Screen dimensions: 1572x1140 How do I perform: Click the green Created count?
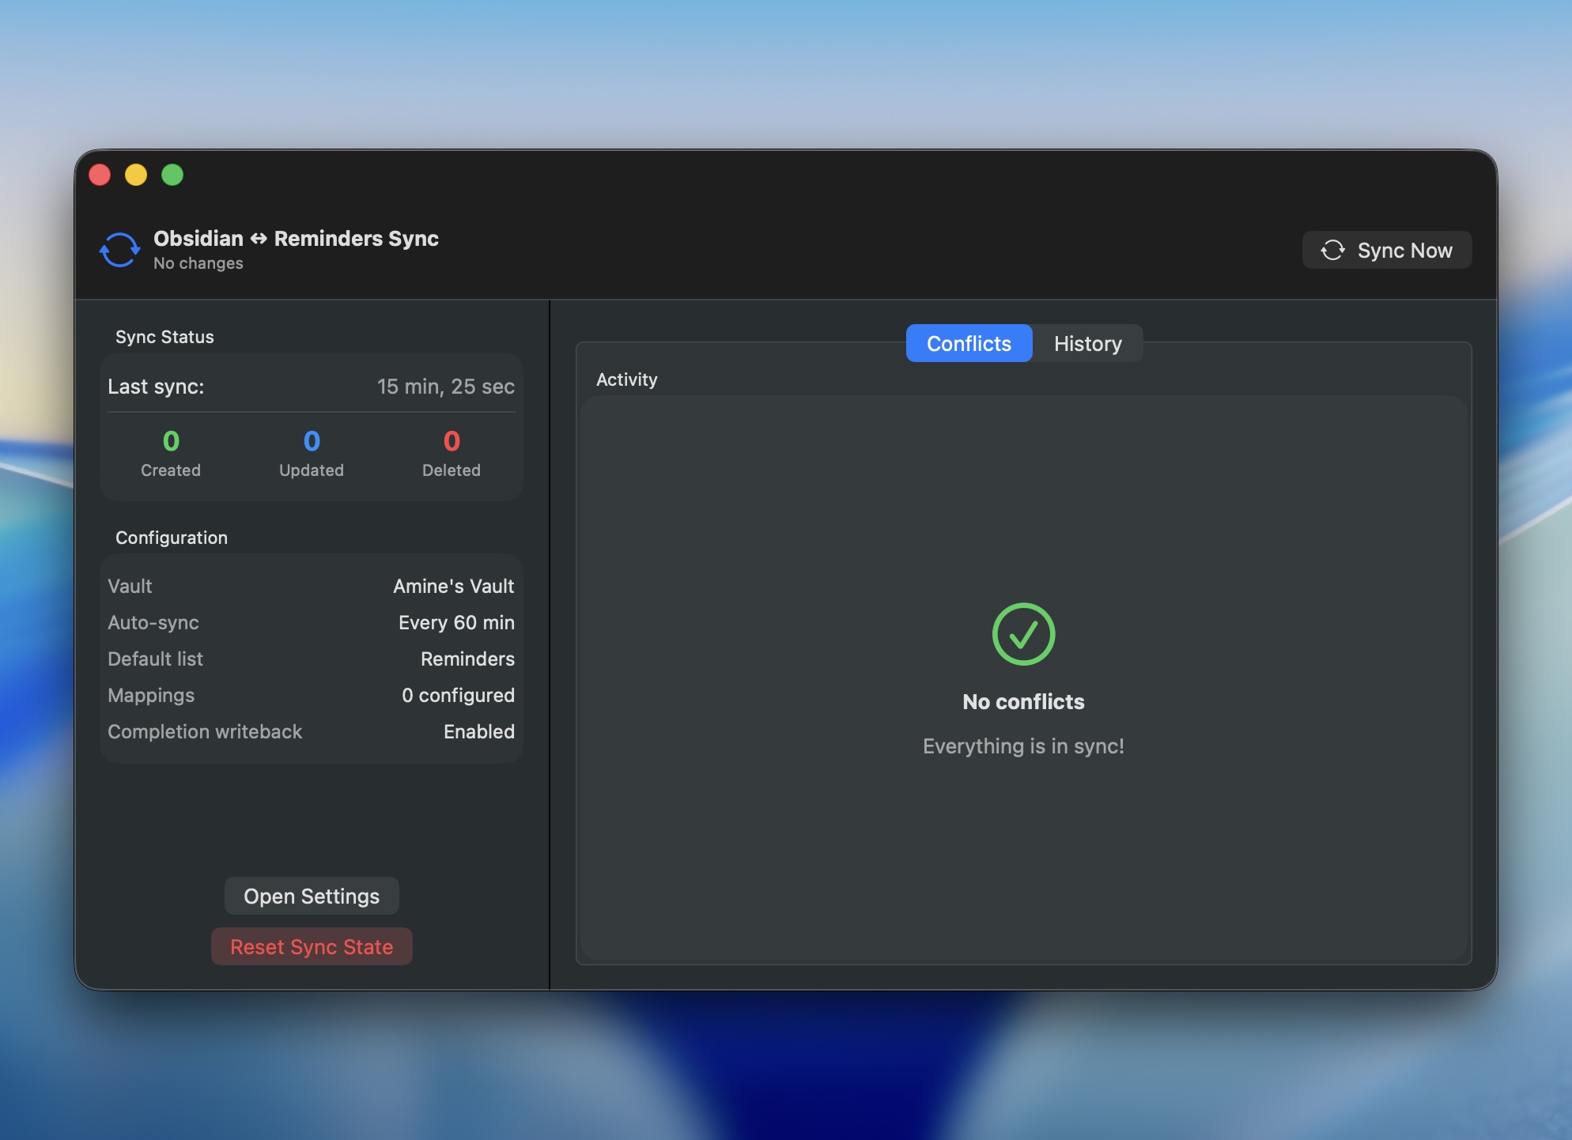click(x=171, y=441)
